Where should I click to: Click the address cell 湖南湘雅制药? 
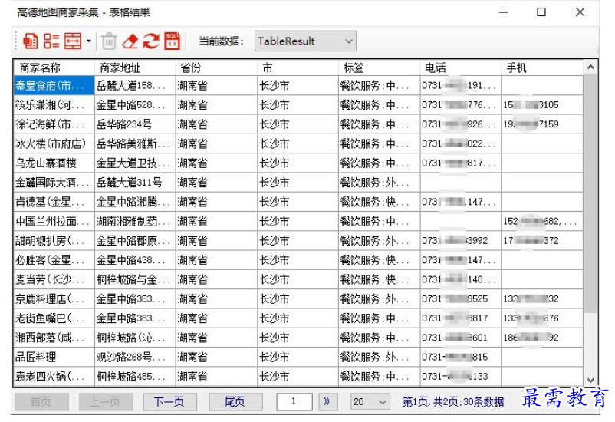point(135,222)
